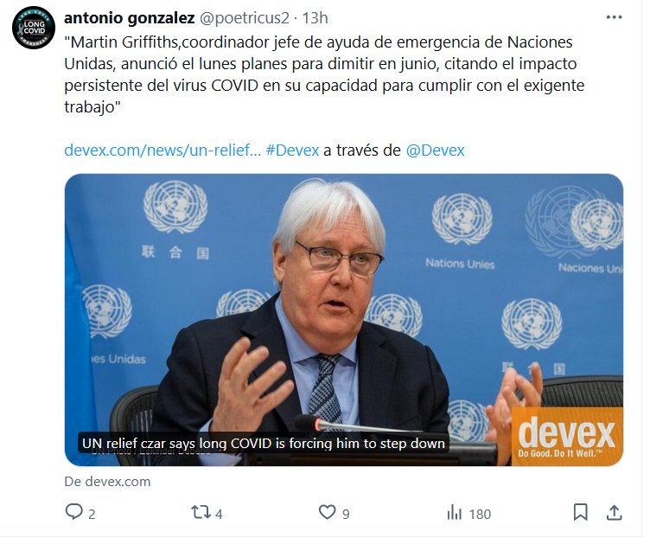Click the share upload icon
650x538 pixels.
[x=615, y=513]
